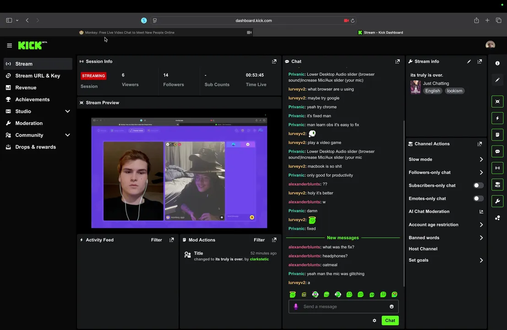Open the Mod Actions Filter
507x330 pixels.
click(259, 240)
